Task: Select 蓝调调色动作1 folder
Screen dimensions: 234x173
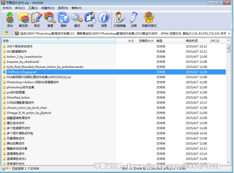Action: [16, 159]
